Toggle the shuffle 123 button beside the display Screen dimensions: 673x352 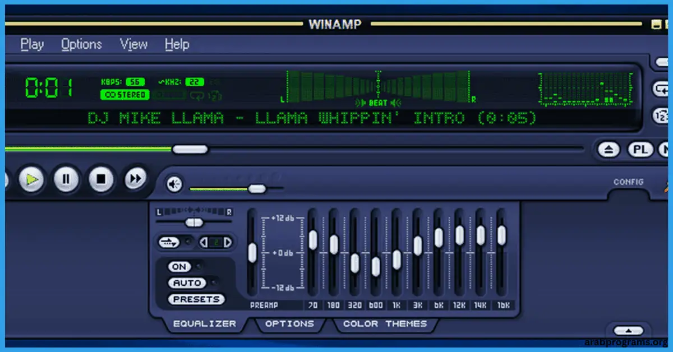click(661, 115)
